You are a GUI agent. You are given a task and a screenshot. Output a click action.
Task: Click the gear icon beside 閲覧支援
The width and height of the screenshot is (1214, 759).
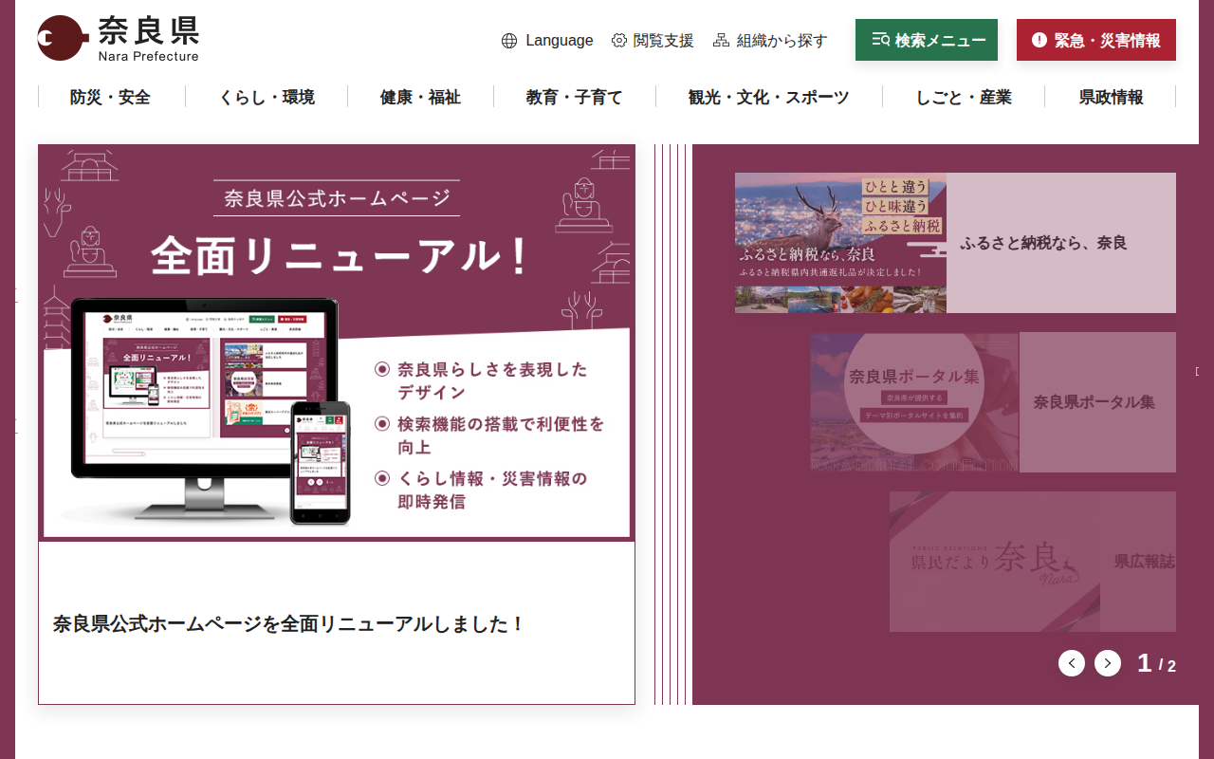(619, 40)
